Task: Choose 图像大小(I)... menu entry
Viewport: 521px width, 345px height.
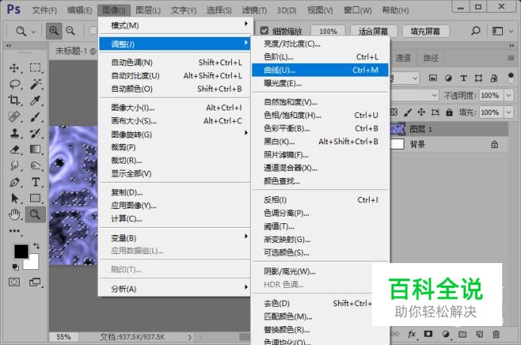Action: pyautogui.click(x=175, y=107)
